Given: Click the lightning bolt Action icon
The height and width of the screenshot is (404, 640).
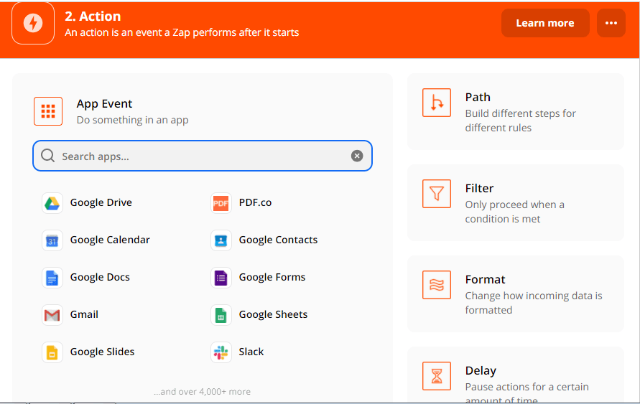Looking at the screenshot, I should coord(33,23).
